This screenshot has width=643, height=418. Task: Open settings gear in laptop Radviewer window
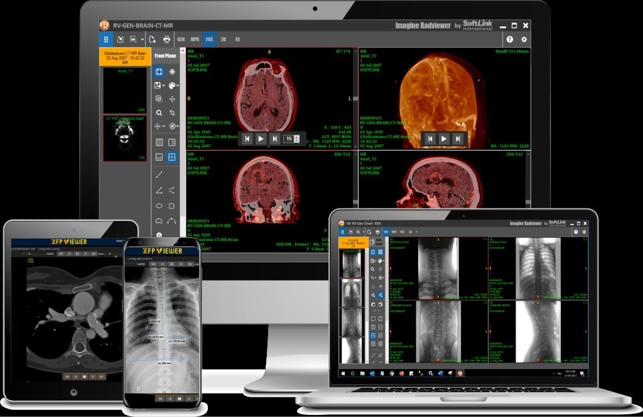click(585, 232)
